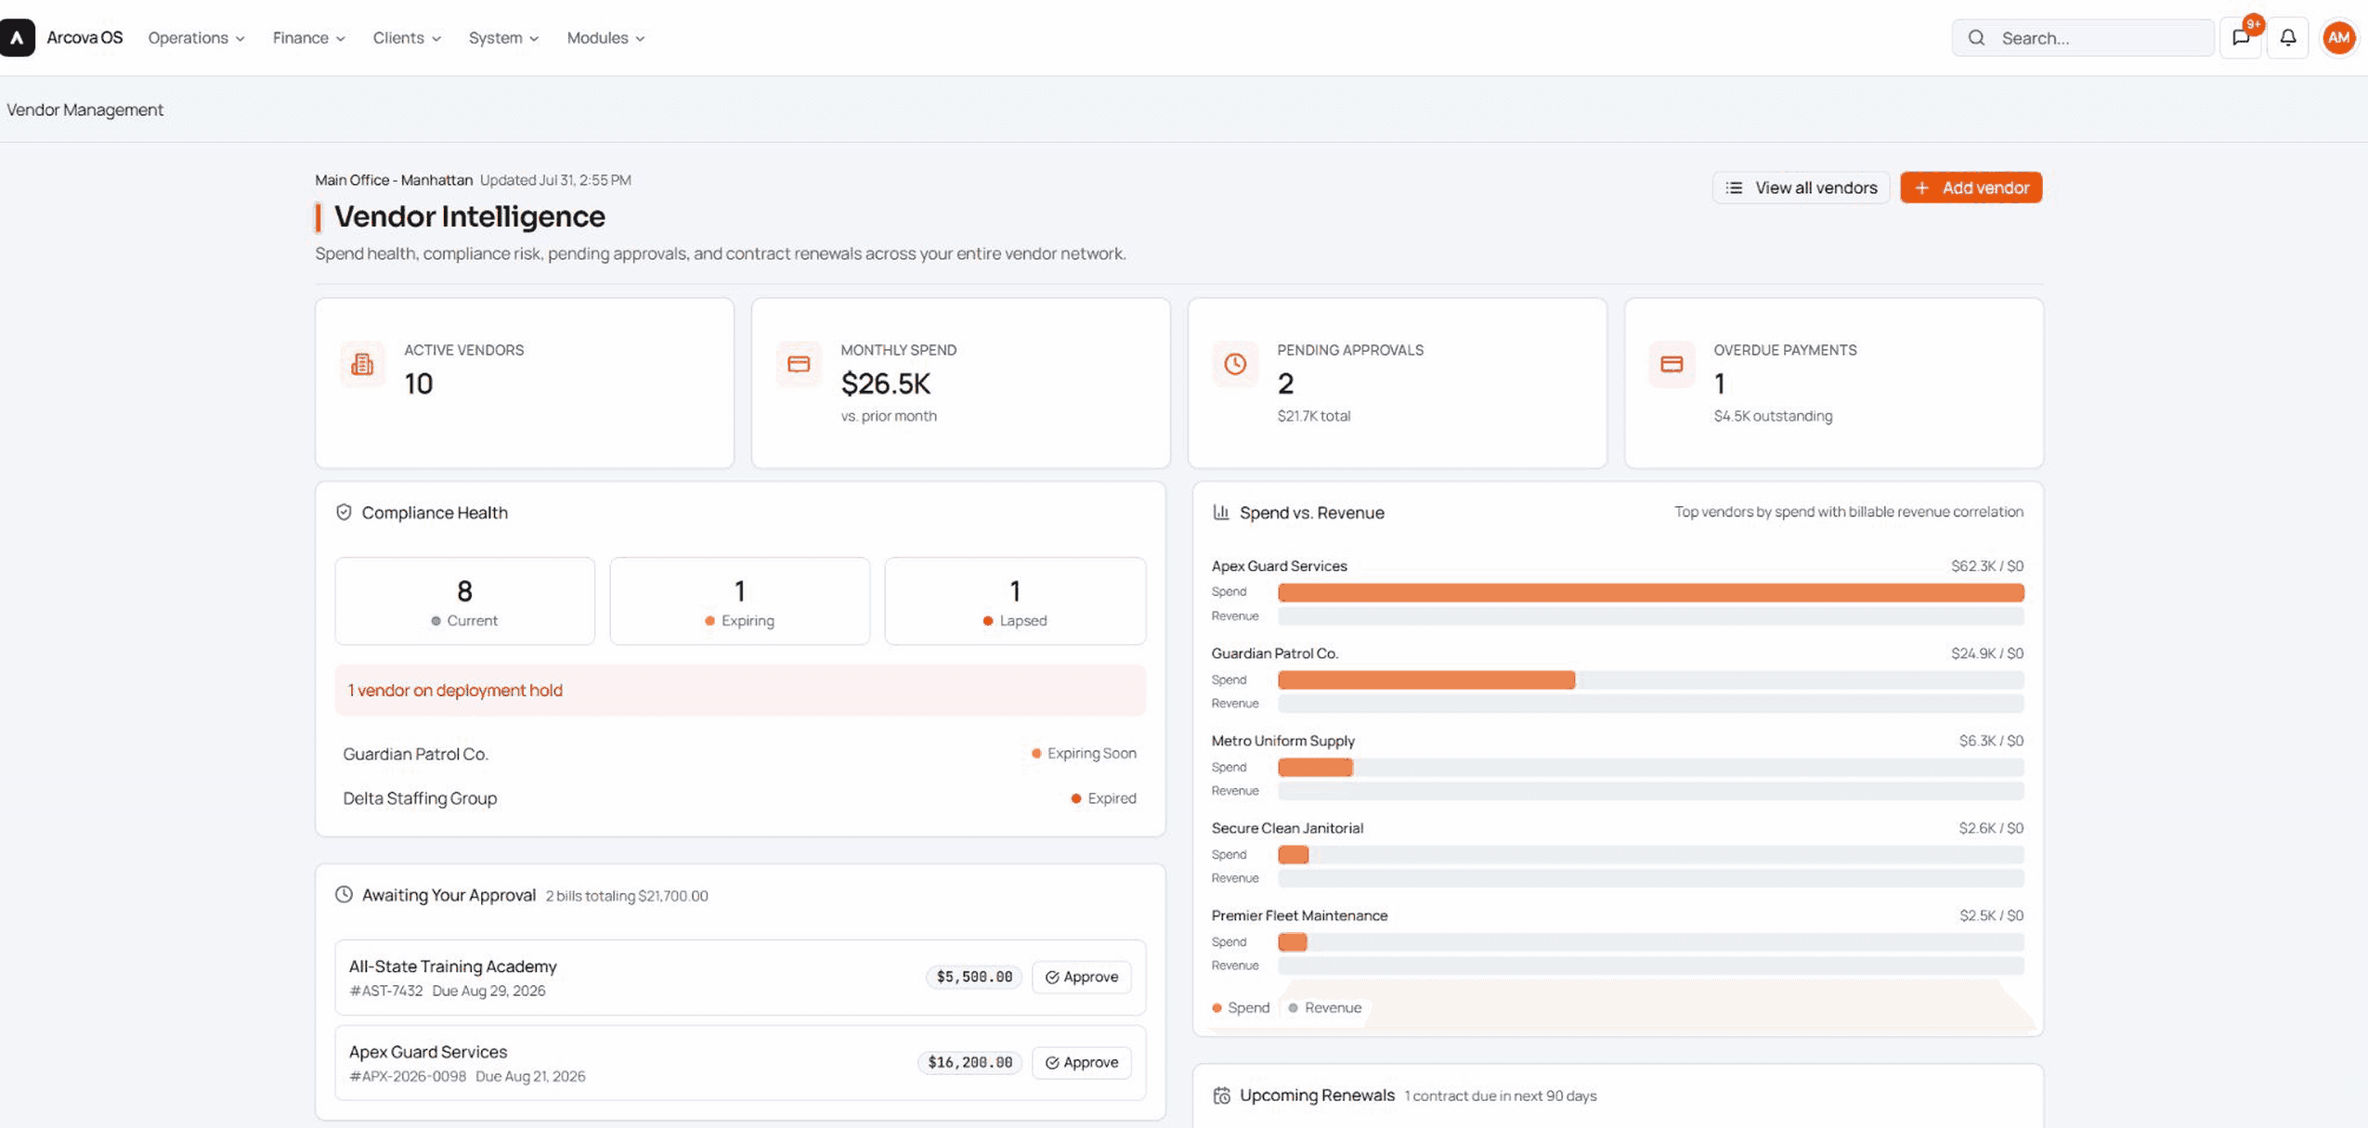Open the Clients menu

[407, 37]
